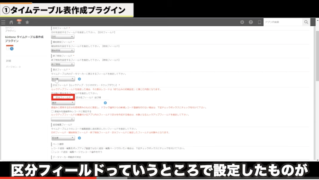Open the category field dropdown under 区分フィールド
This screenshot has height=180, width=319.
[x=63, y=103]
